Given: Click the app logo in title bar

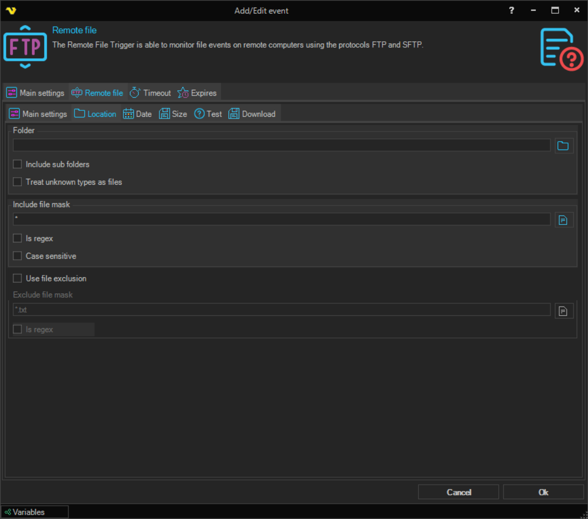Looking at the screenshot, I should [x=11, y=11].
